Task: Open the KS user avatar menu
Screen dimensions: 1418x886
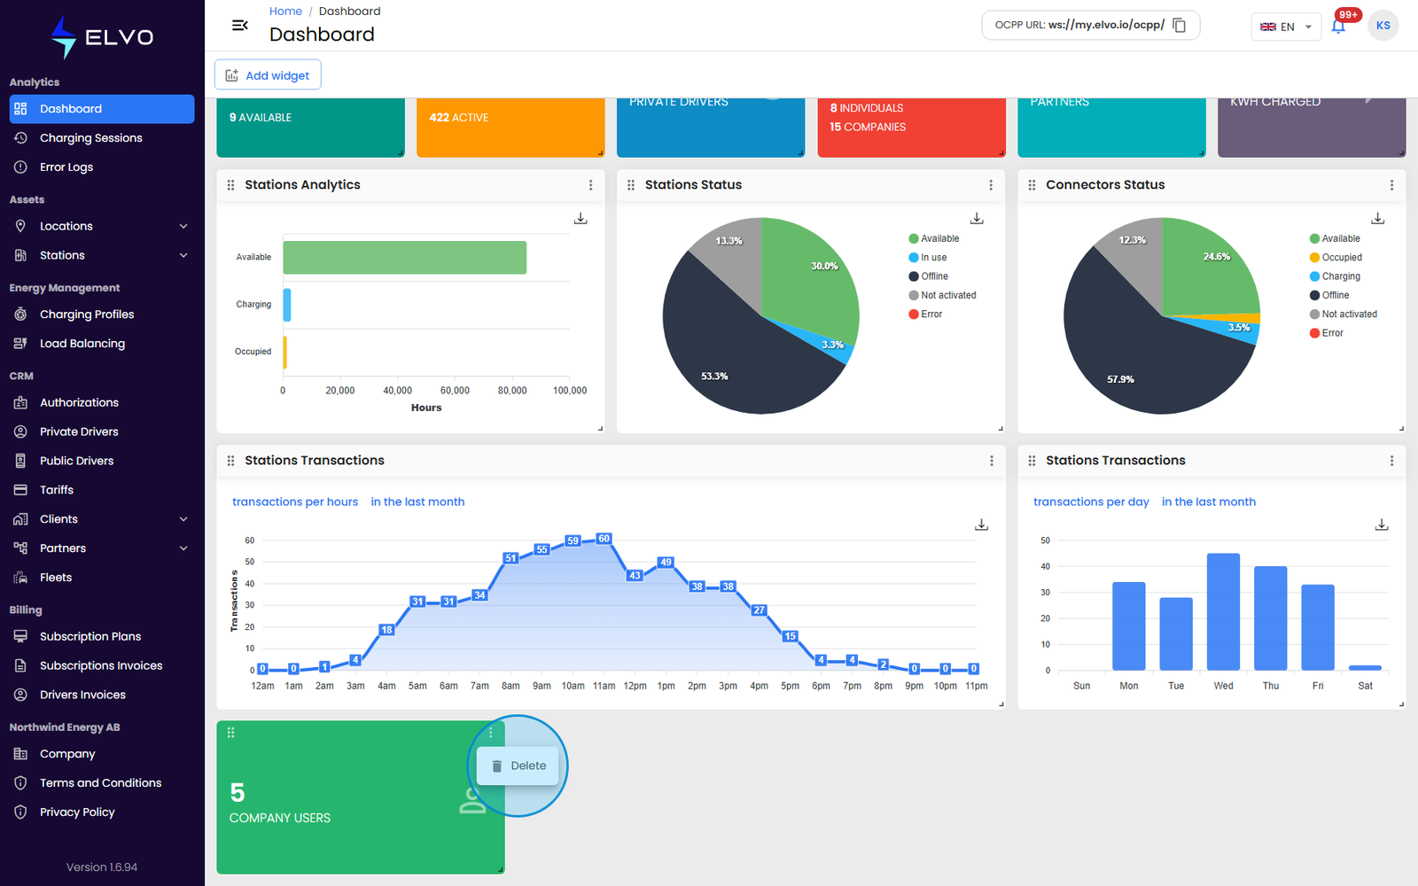Action: point(1383,26)
